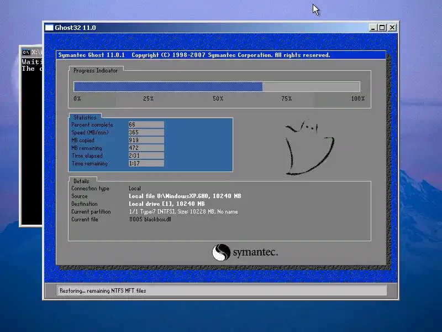This screenshot has width=442, height=332.
Task: Click the command prompt window title bar
Action: coord(31,52)
